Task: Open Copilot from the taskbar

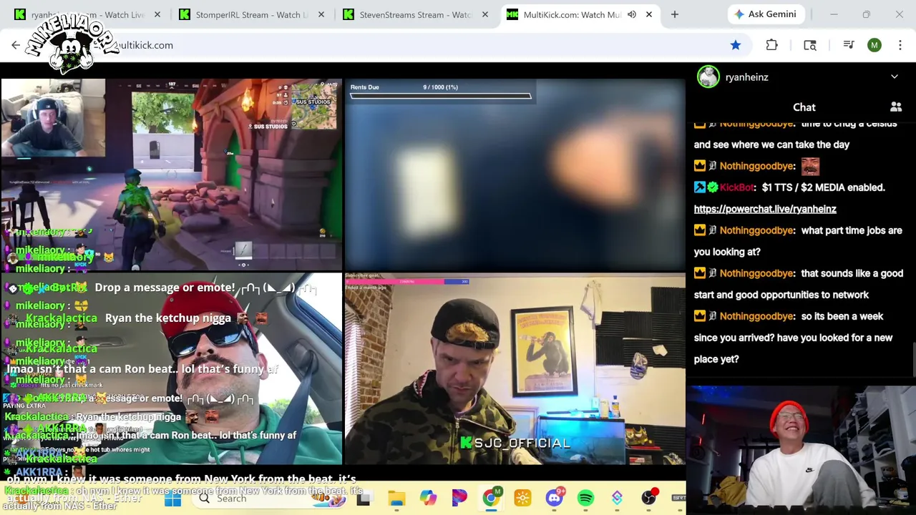Action: click(x=428, y=499)
